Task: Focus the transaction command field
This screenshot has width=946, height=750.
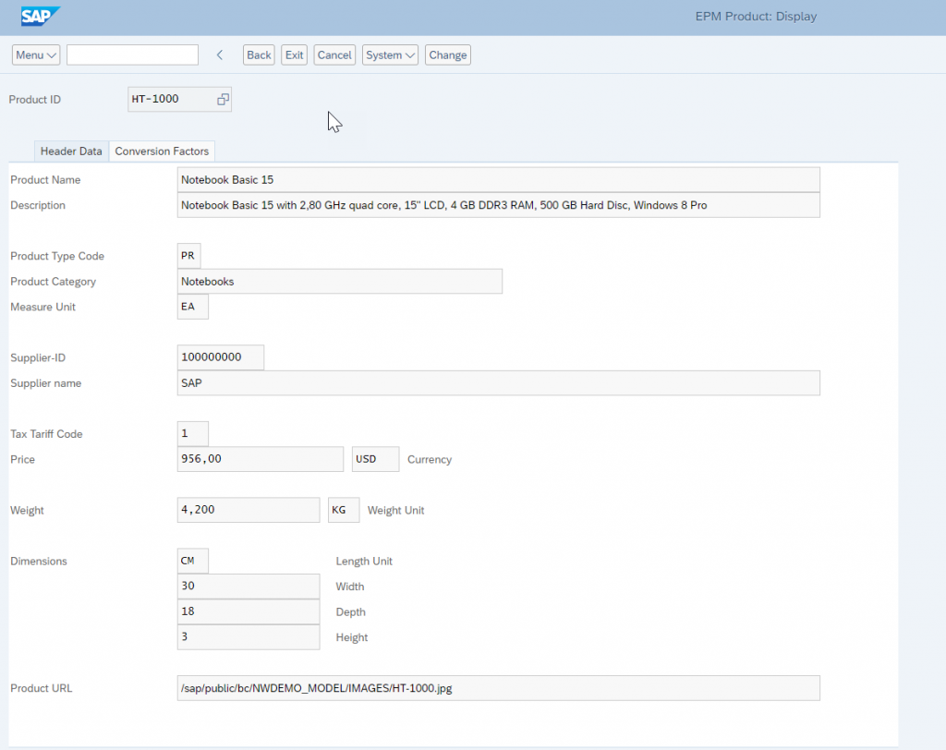Action: click(133, 54)
